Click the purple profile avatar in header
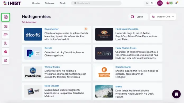 point(160,3)
